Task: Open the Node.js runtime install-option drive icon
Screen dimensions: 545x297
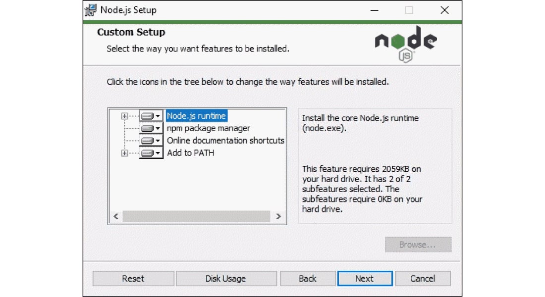Action: [x=151, y=116]
